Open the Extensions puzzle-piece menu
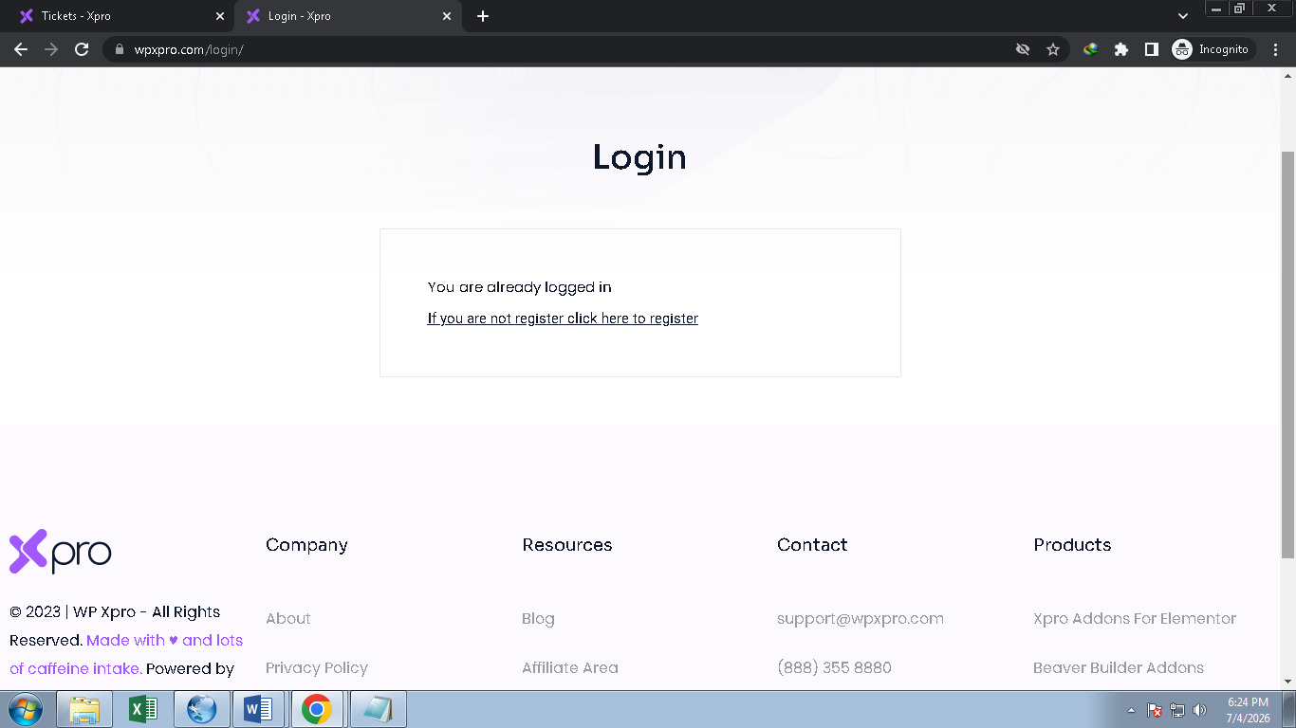The width and height of the screenshot is (1296, 728). (1121, 49)
